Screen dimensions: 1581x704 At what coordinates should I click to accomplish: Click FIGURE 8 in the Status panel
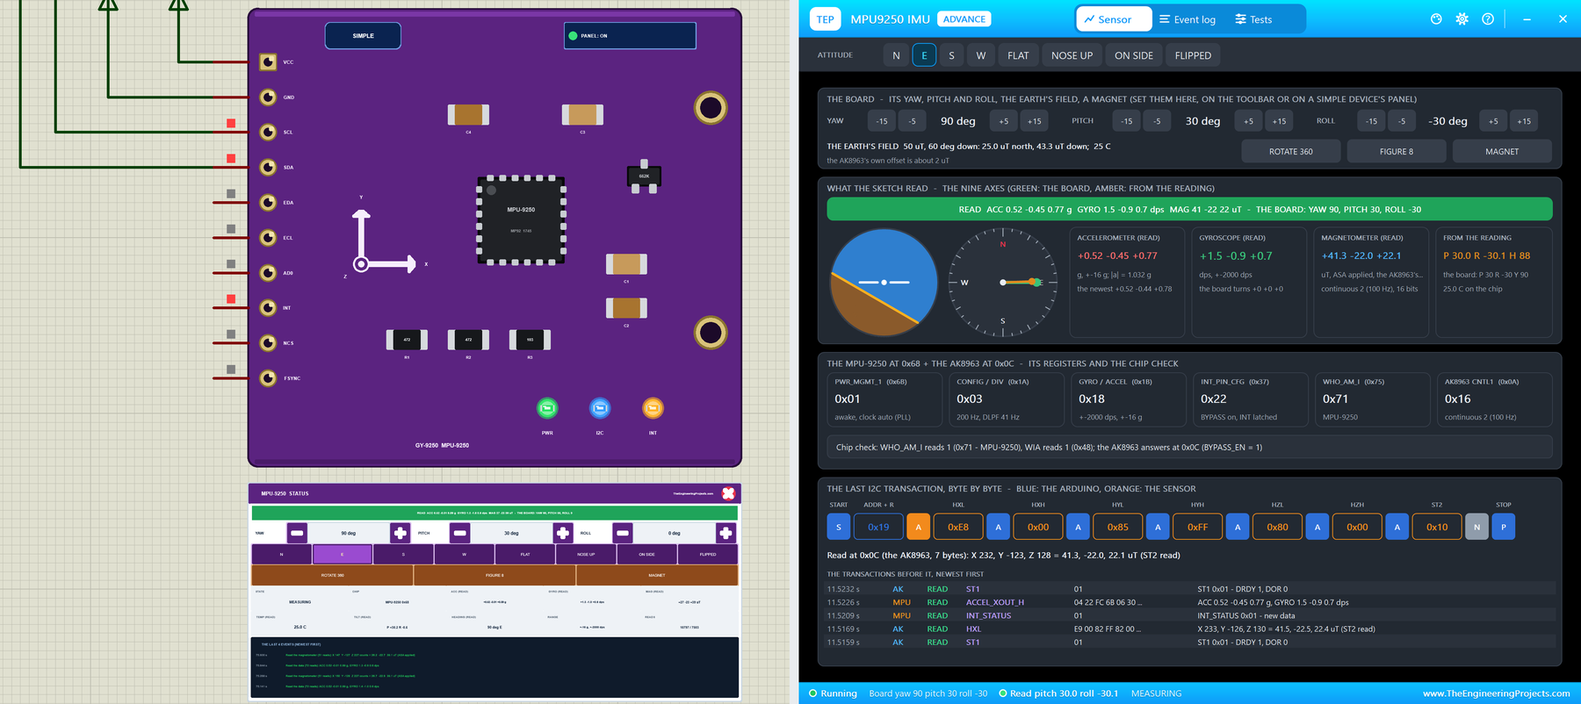point(495,575)
